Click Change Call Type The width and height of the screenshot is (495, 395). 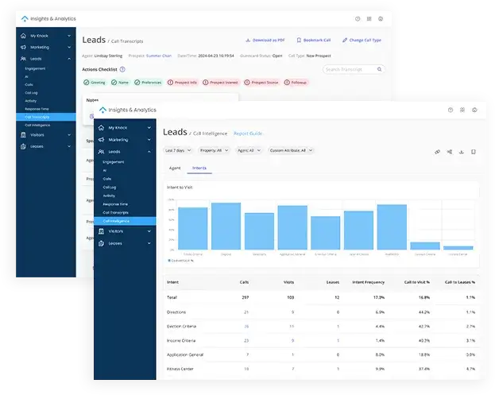click(x=362, y=40)
